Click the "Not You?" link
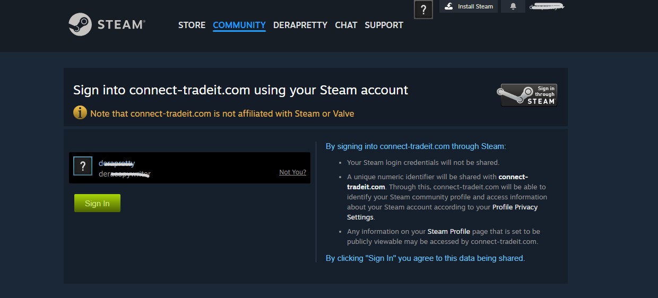The width and height of the screenshot is (658, 298). pos(292,172)
